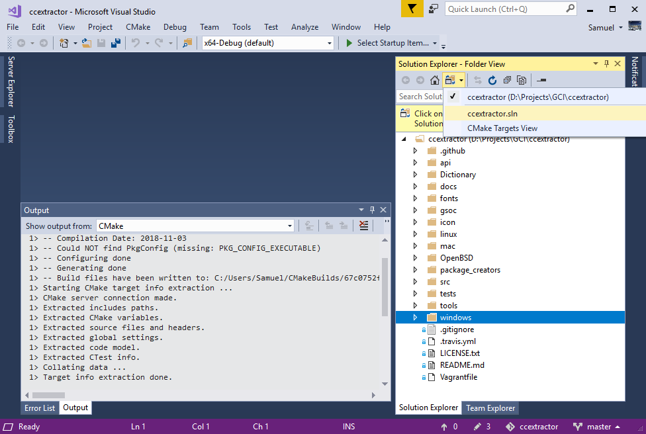This screenshot has width=646, height=434.
Task: Pin the Solution Explorer panel
Action: (606, 64)
